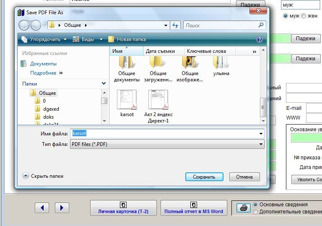Open Полный отчет в MS Word
This screenshot has height=226, width=322.
194,208
